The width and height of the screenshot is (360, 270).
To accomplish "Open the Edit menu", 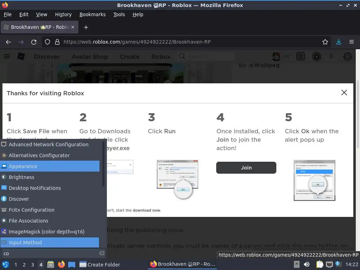I will (24, 14).
